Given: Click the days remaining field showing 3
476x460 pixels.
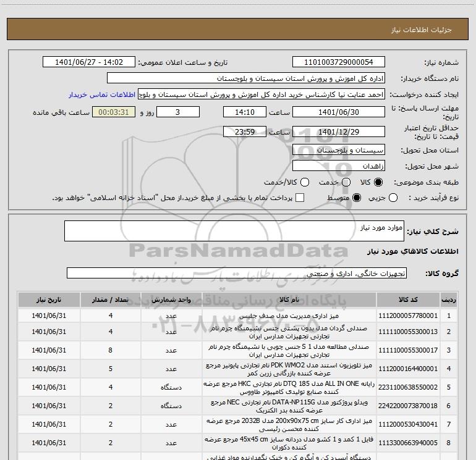Looking at the screenshot, I should pos(178,112).
